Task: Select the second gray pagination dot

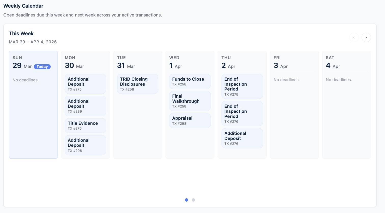Action: coord(193,200)
